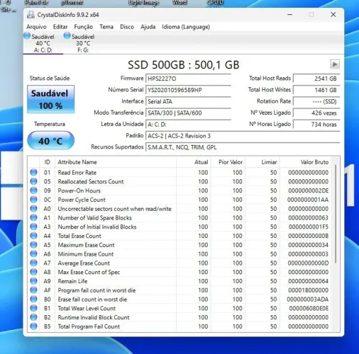Click status orb of Power-On Hours row
This screenshot has width=359, height=354.
pos(33,190)
